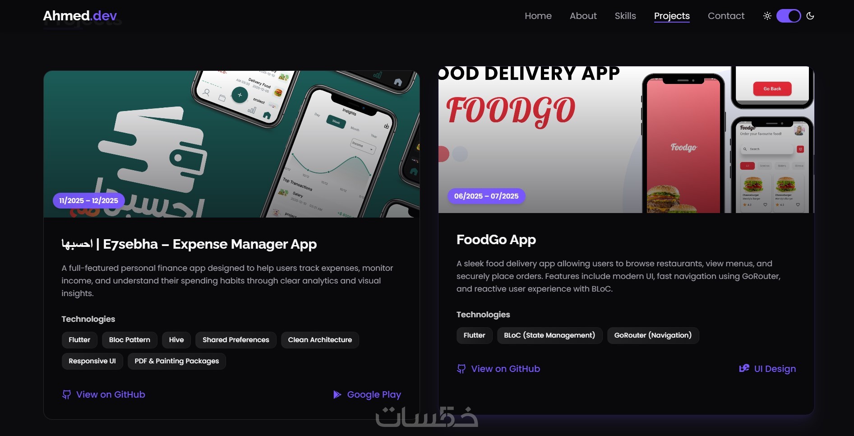Navigate to Contact section
The image size is (854, 436).
click(x=726, y=16)
